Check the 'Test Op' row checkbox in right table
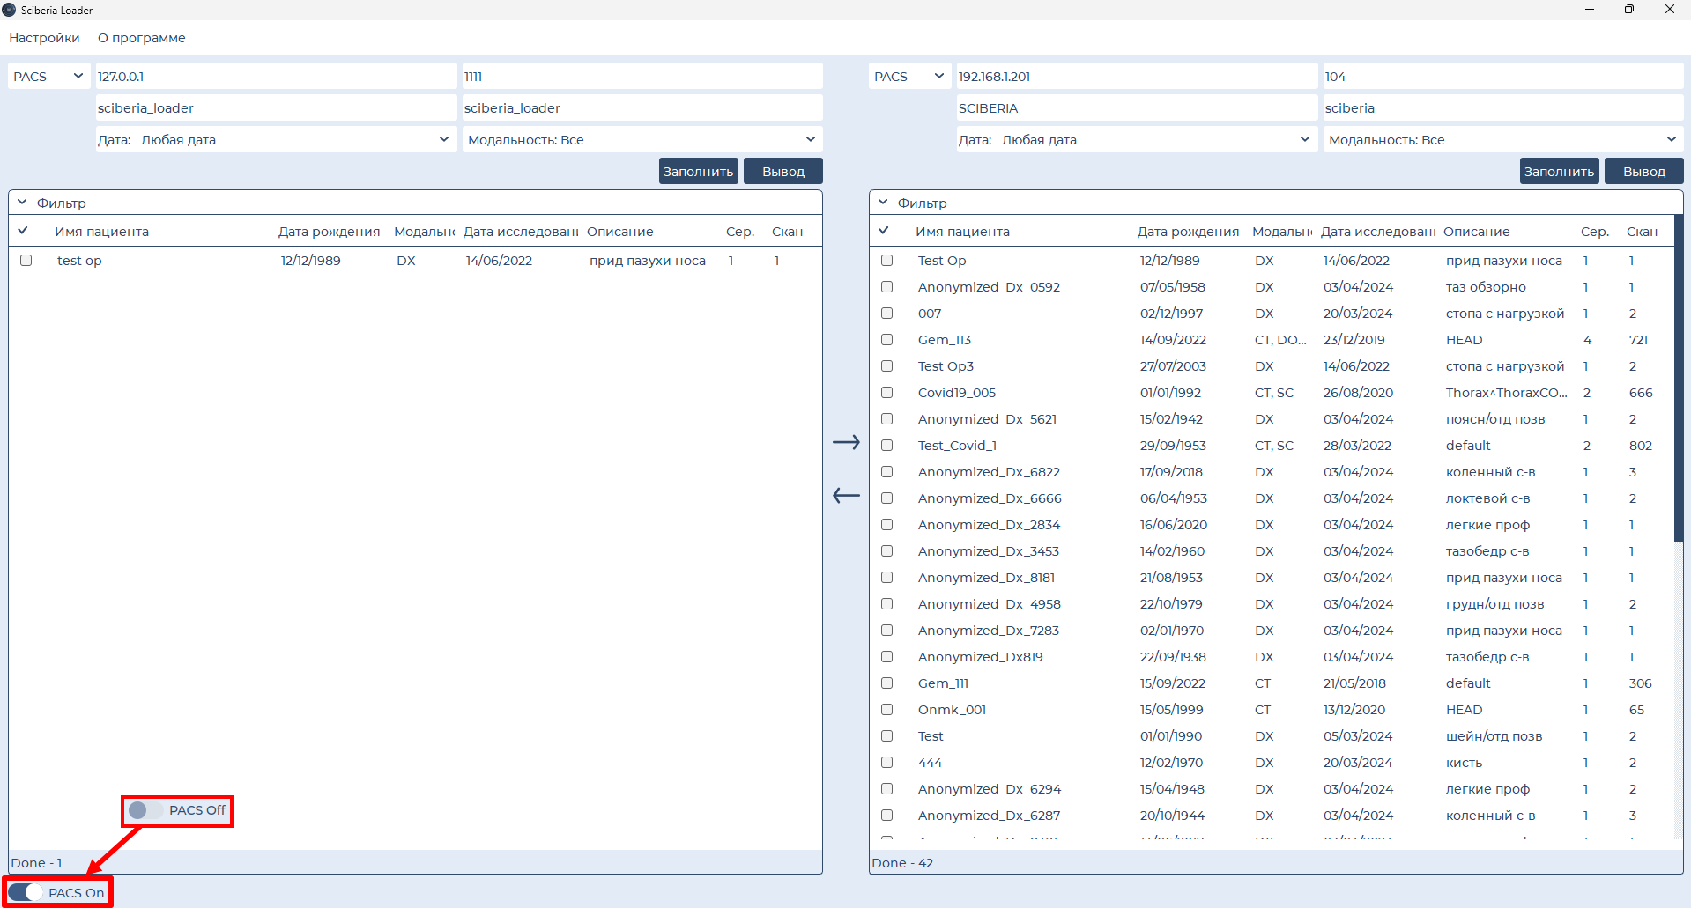 click(x=887, y=261)
